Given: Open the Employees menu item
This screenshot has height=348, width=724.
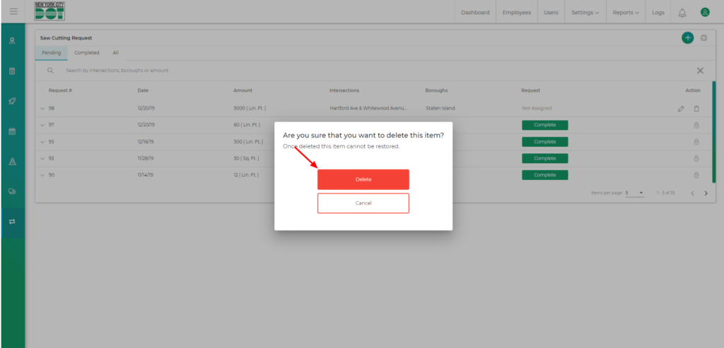Looking at the screenshot, I should (517, 13).
